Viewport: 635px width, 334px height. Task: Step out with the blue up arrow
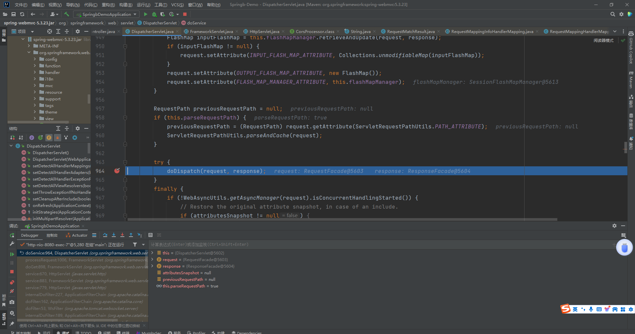click(131, 235)
